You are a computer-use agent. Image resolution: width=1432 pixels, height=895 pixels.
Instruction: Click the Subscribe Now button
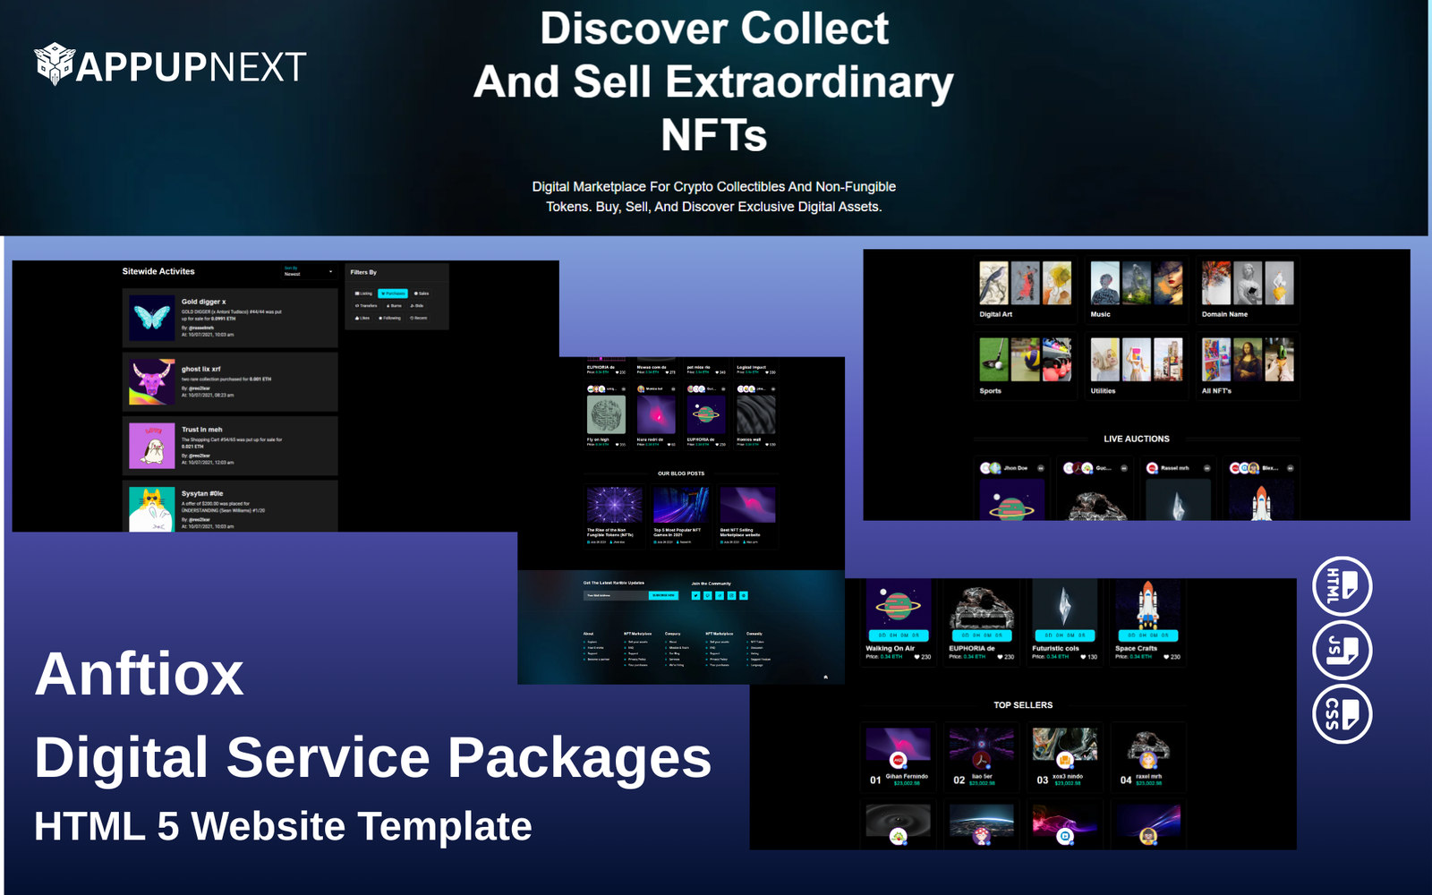coord(663,595)
